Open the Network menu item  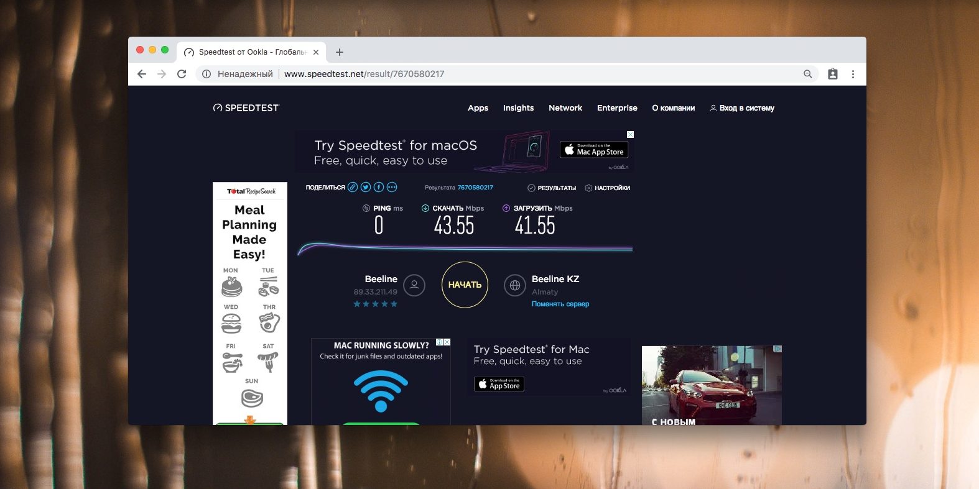pyautogui.click(x=565, y=107)
